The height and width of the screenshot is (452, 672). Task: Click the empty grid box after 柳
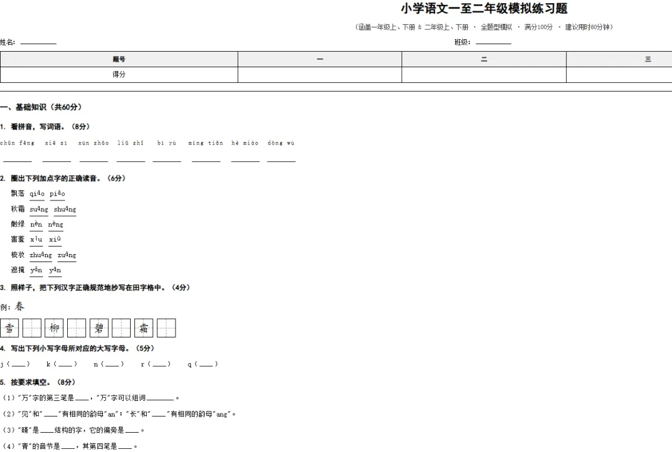[x=77, y=328]
